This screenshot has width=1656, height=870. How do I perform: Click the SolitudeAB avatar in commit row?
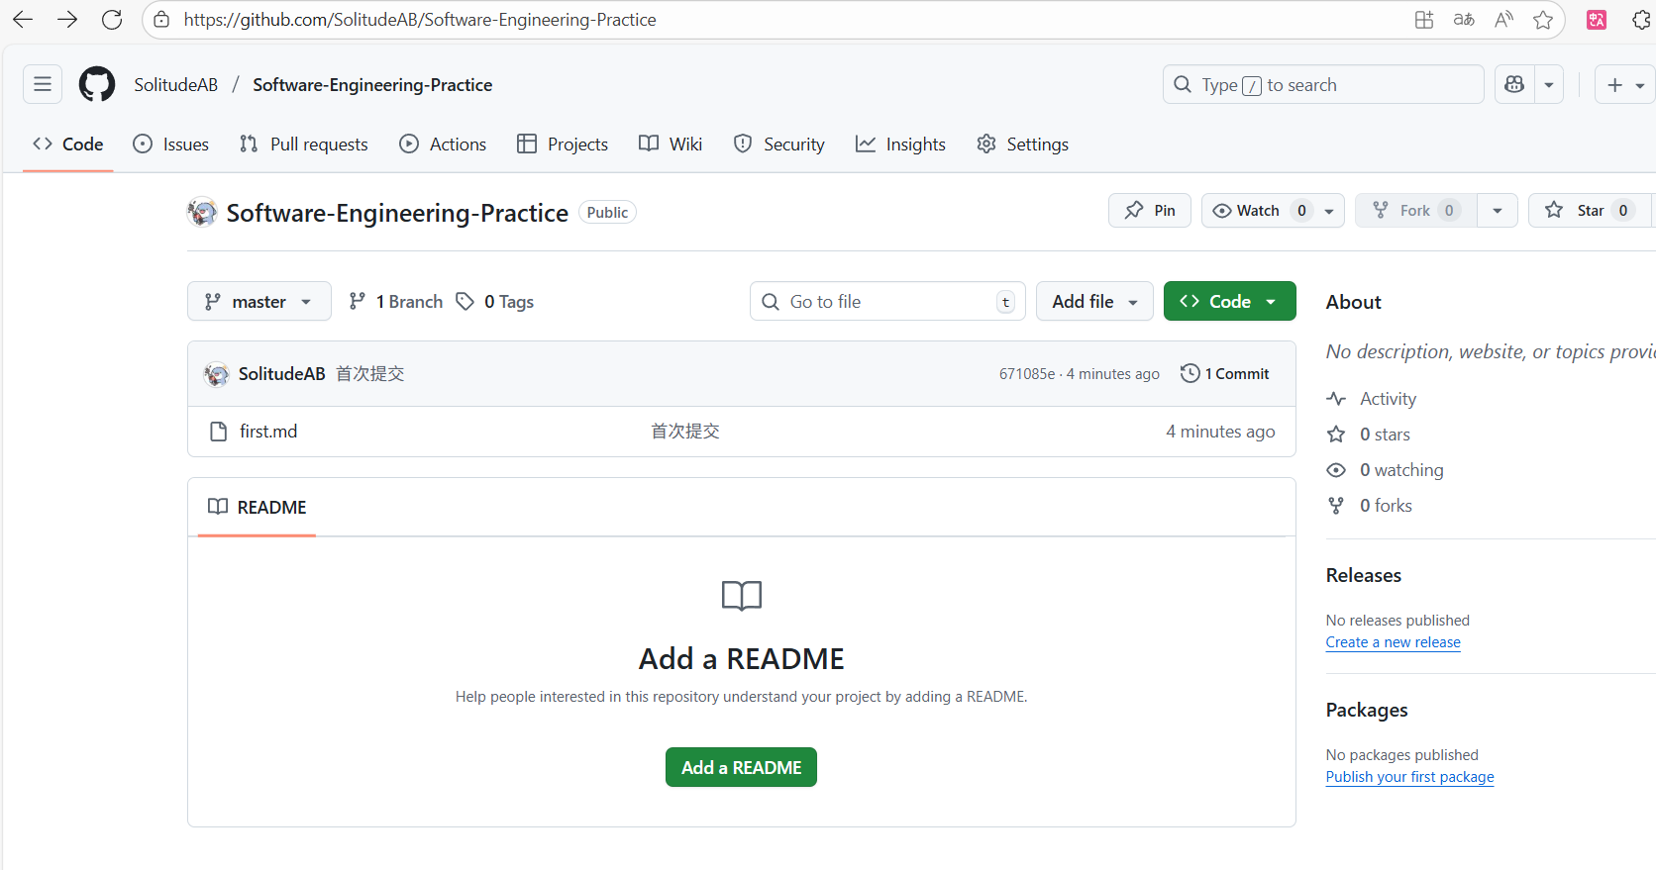coord(217,374)
